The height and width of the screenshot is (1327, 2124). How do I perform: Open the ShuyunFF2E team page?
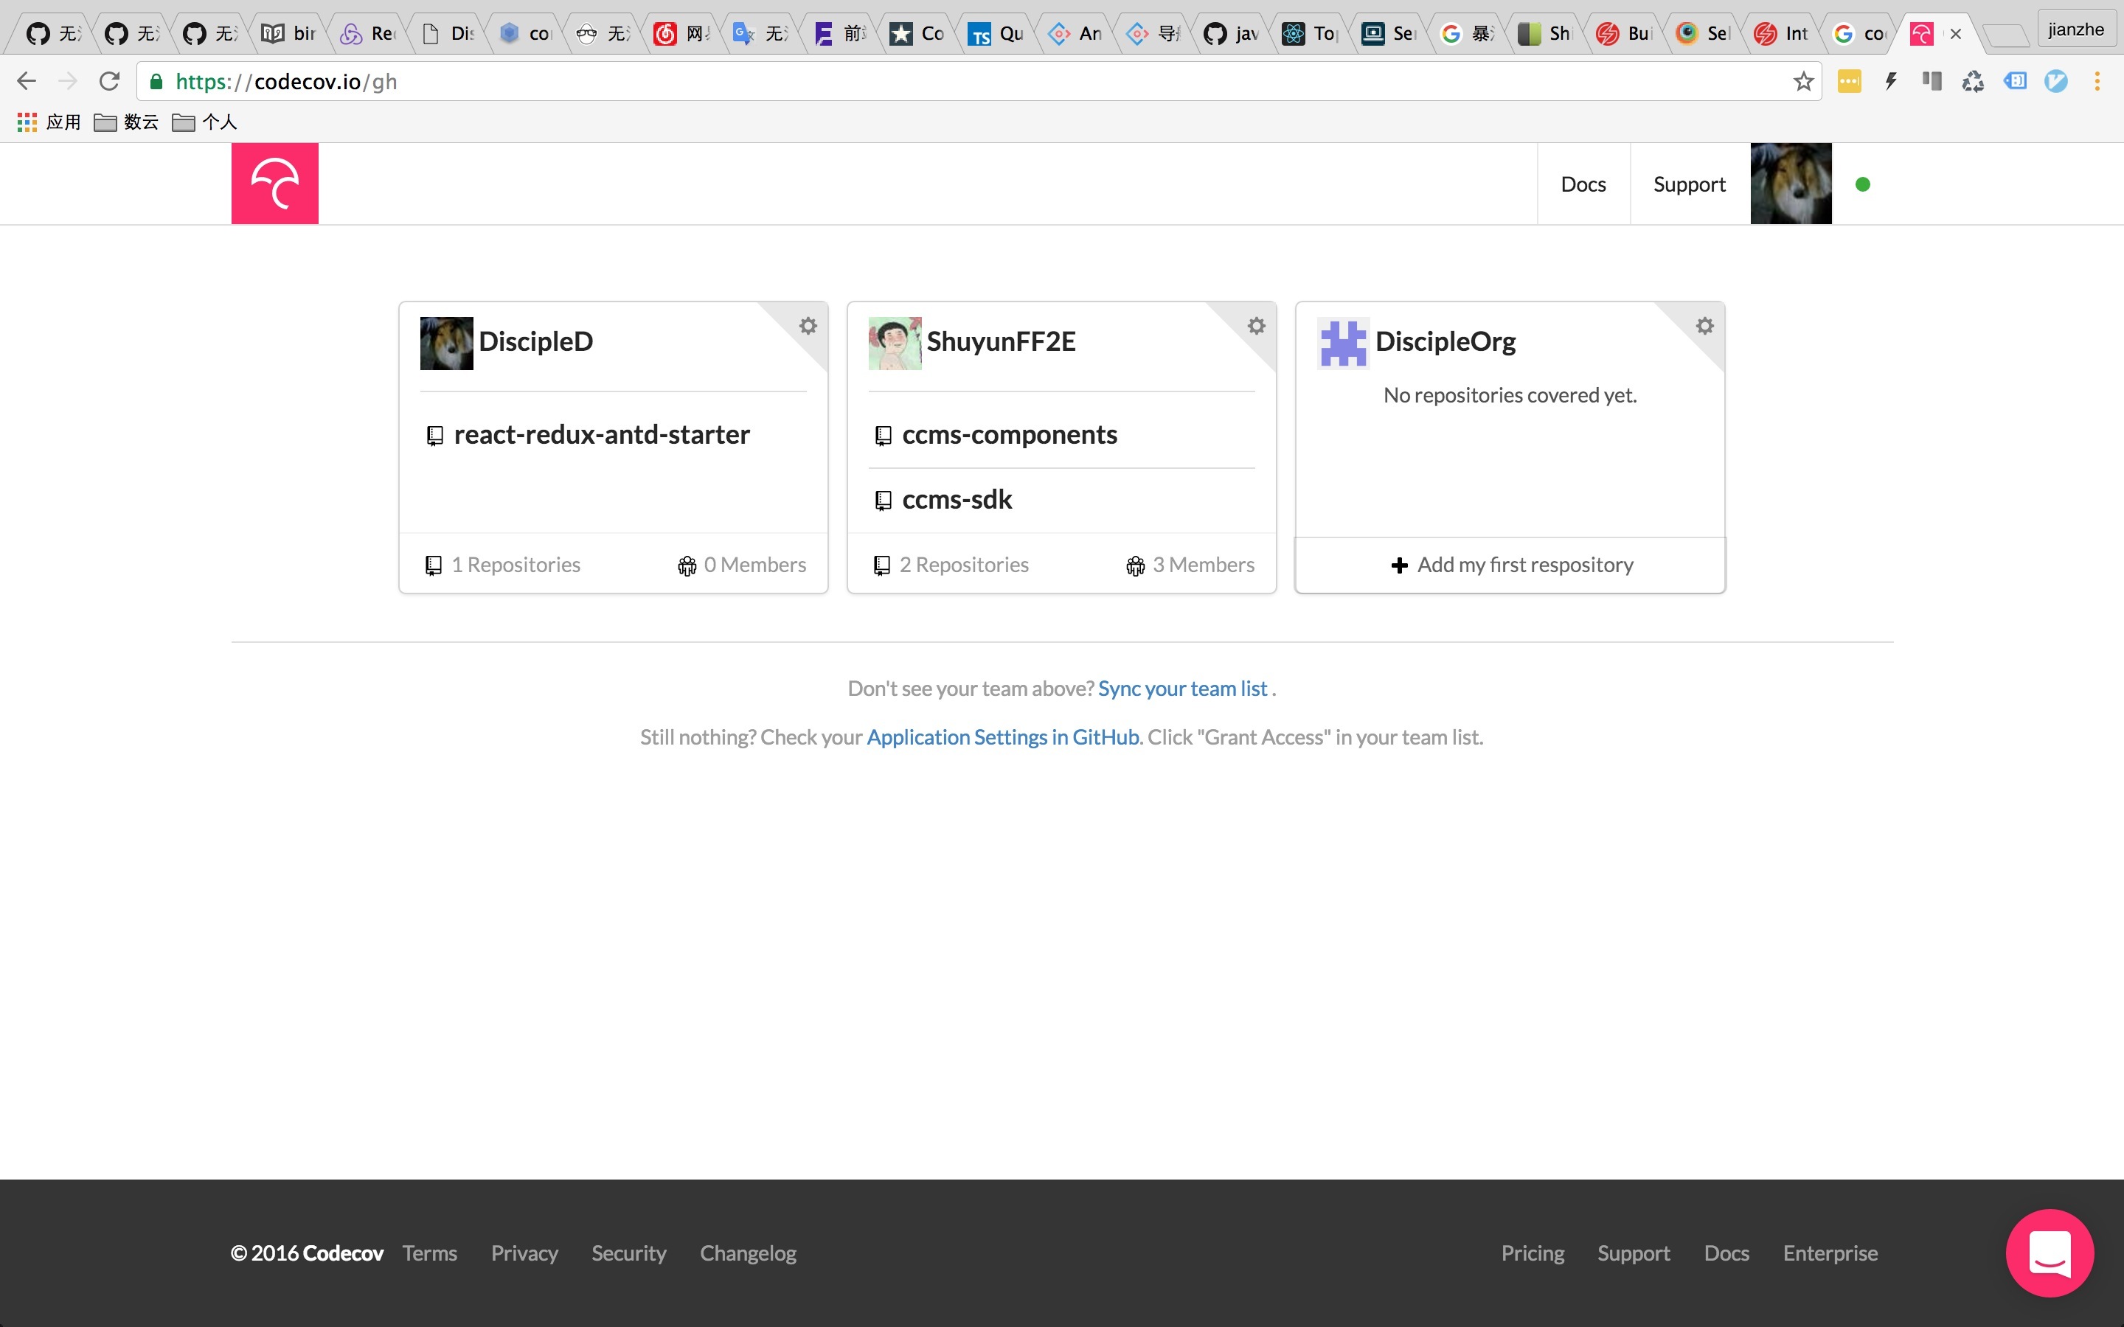click(x=1001, y=341)
